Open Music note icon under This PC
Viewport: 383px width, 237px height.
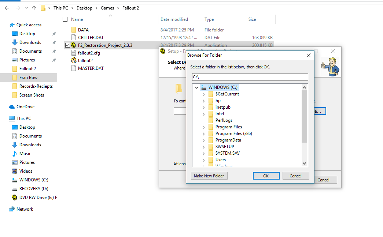15,154
